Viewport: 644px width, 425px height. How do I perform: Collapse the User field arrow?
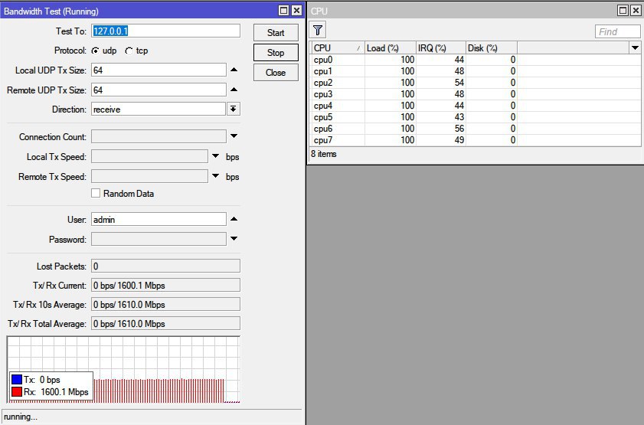click(234, 219)
